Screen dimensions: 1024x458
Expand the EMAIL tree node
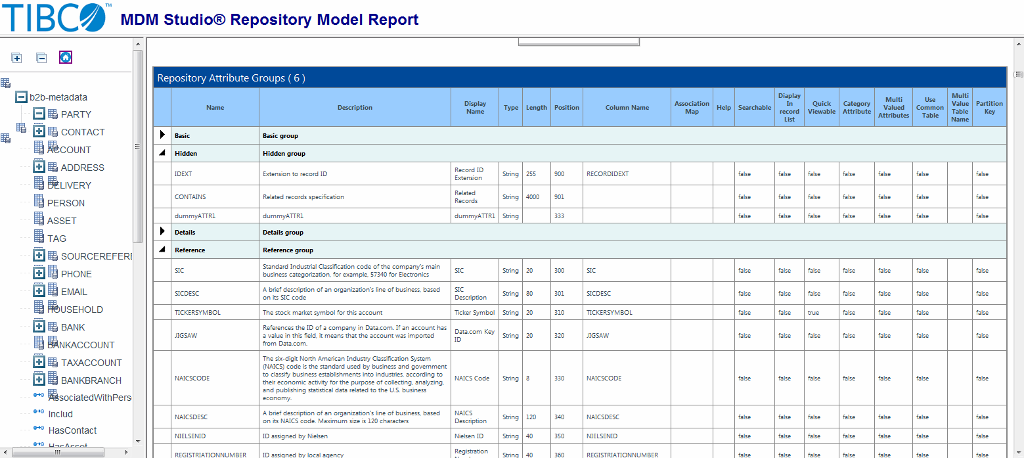[39, 291]
